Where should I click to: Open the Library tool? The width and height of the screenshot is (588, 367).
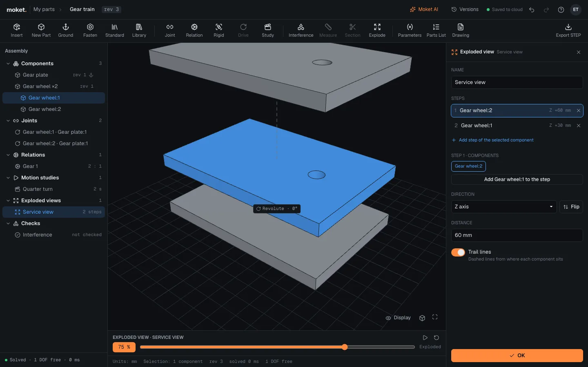[139, 31]
